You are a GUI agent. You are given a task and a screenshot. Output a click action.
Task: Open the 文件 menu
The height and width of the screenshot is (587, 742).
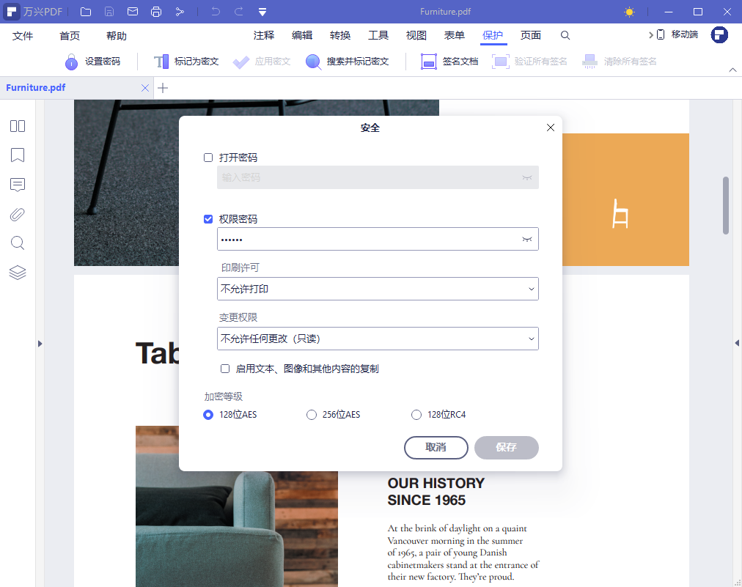(x=23, y=34)
